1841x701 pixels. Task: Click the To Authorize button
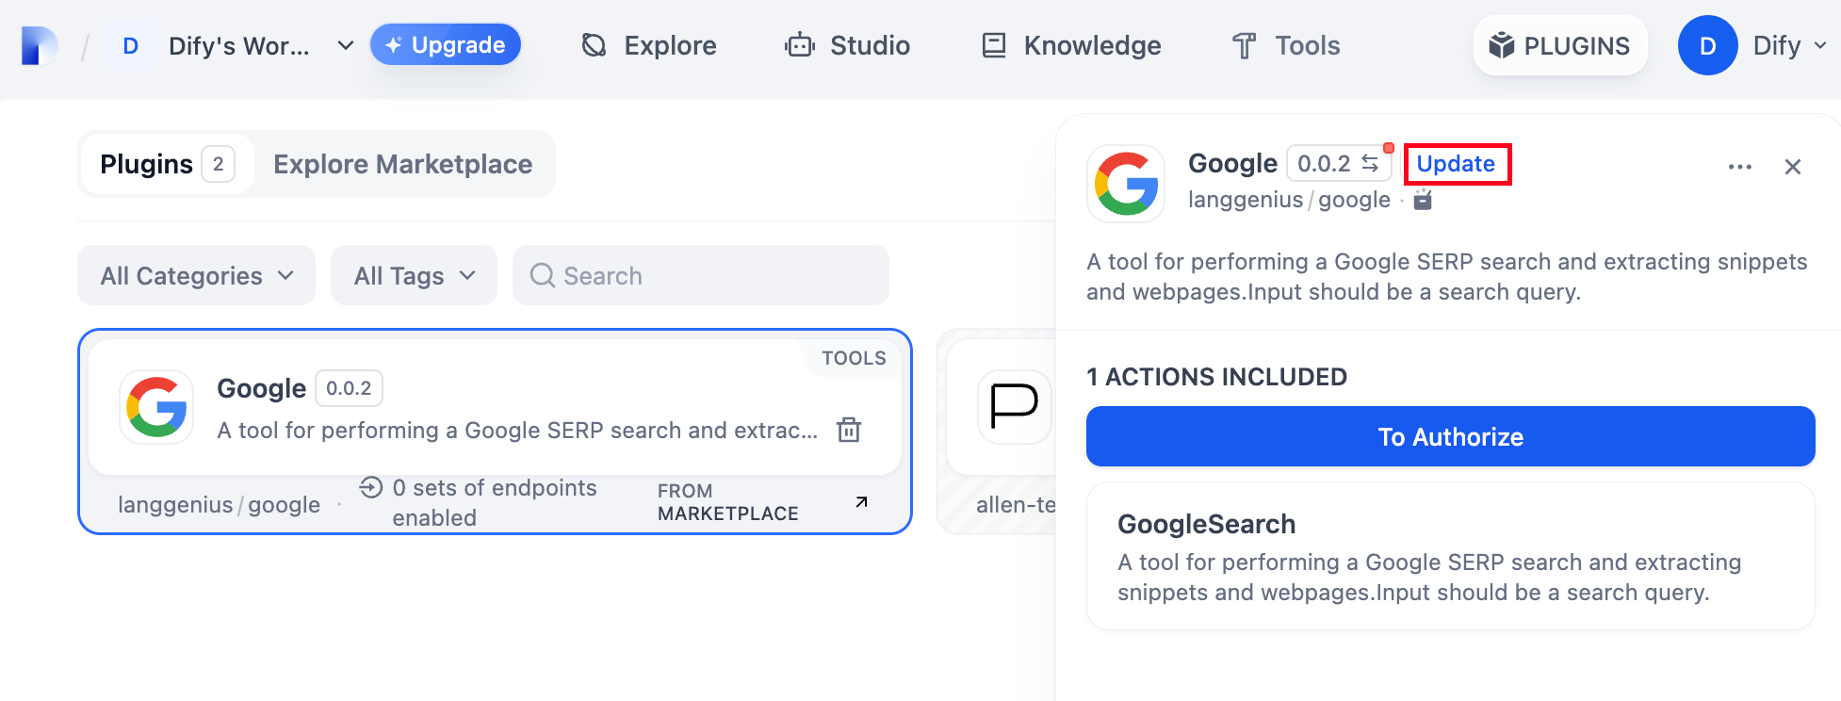pyautogui.click(x=1450, y=436)
